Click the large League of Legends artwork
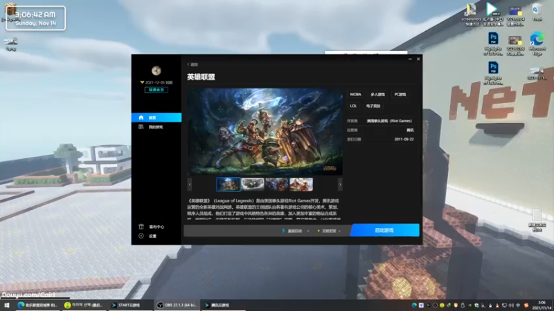This screenshot has height=311, width=554. tap(265, 131)
